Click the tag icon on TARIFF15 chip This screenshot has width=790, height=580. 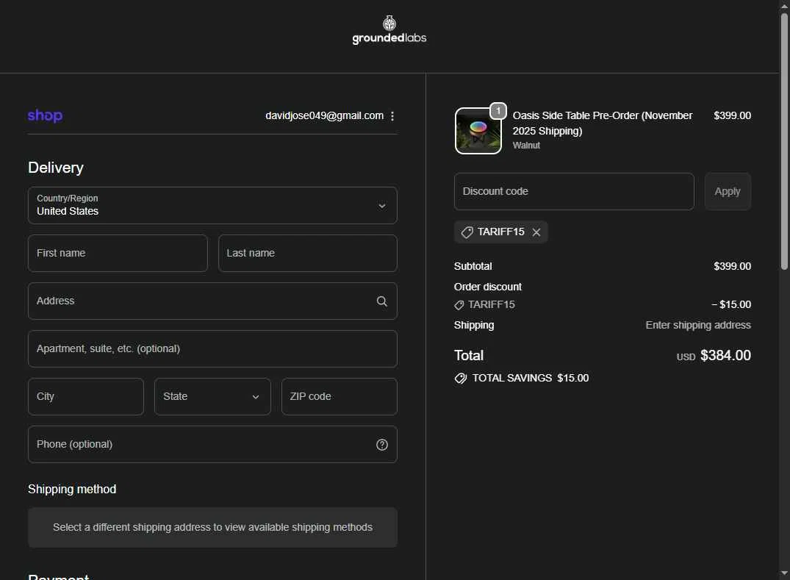click(467, 232)
